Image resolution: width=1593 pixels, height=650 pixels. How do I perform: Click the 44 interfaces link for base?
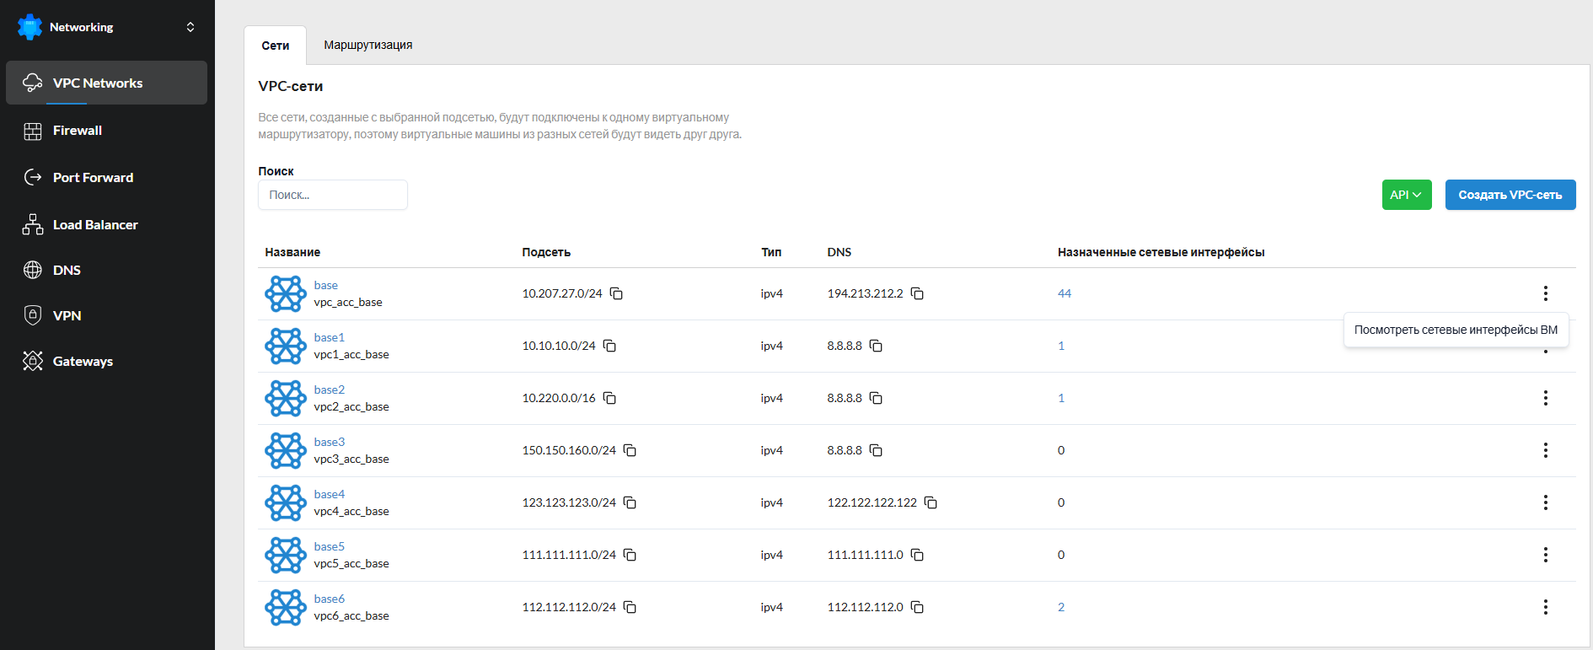[x=1065, y=293]
